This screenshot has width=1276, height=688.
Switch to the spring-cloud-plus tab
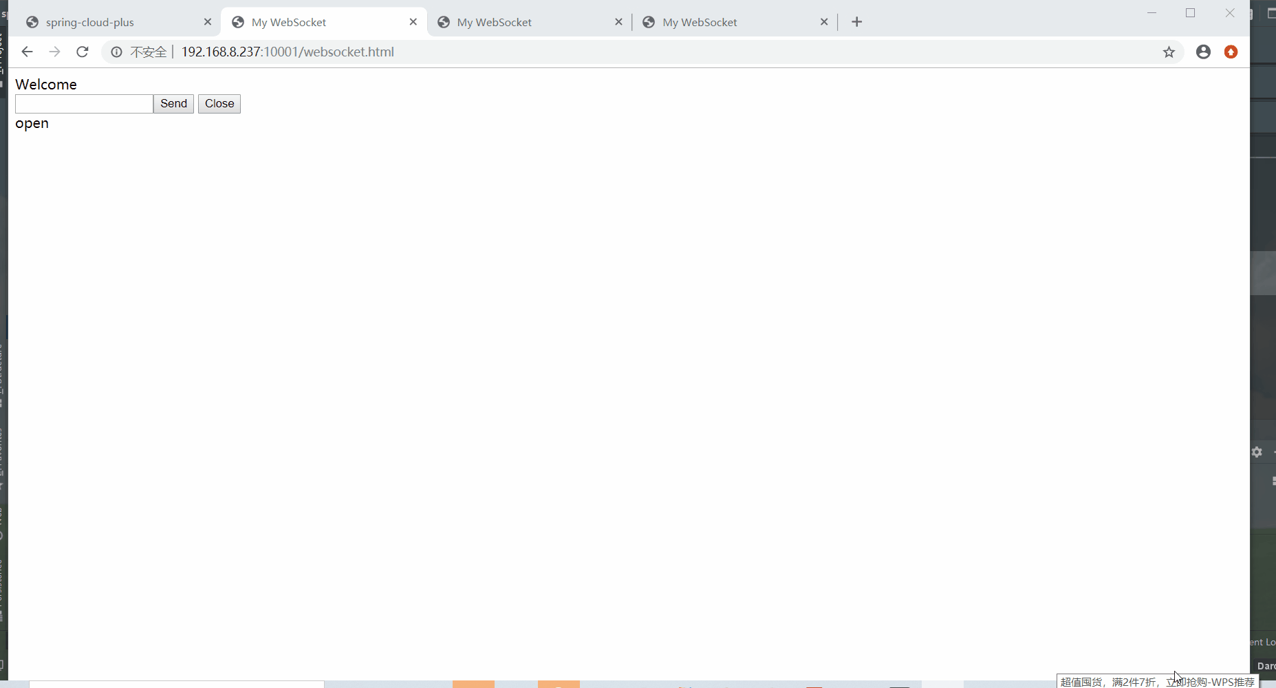coord(117,22)
